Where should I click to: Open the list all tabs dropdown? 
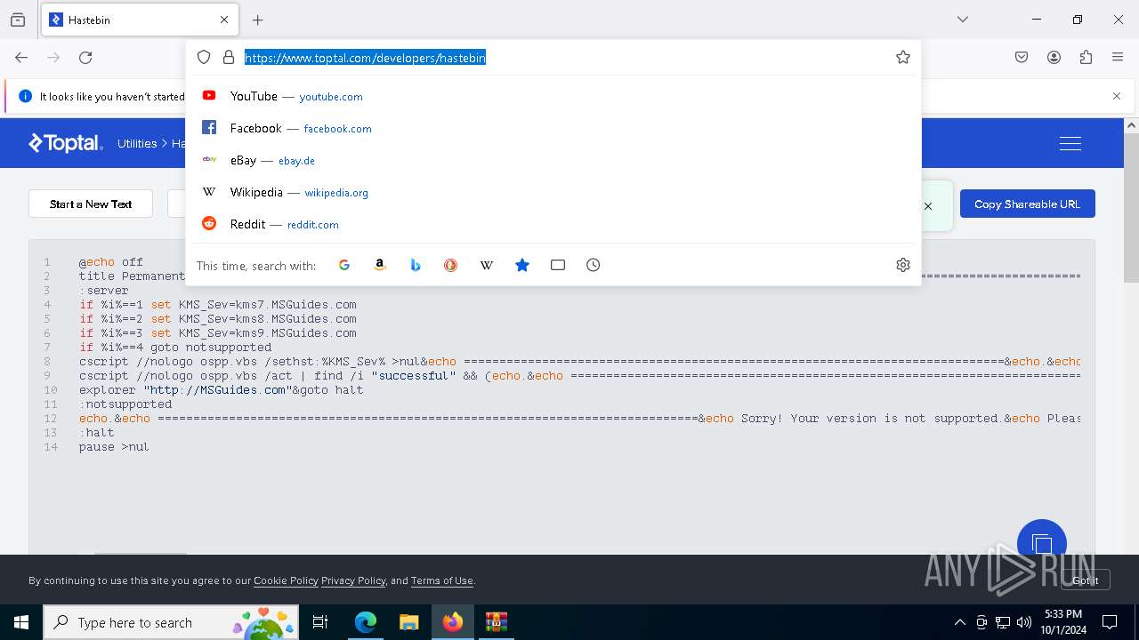tap(963, 20)
